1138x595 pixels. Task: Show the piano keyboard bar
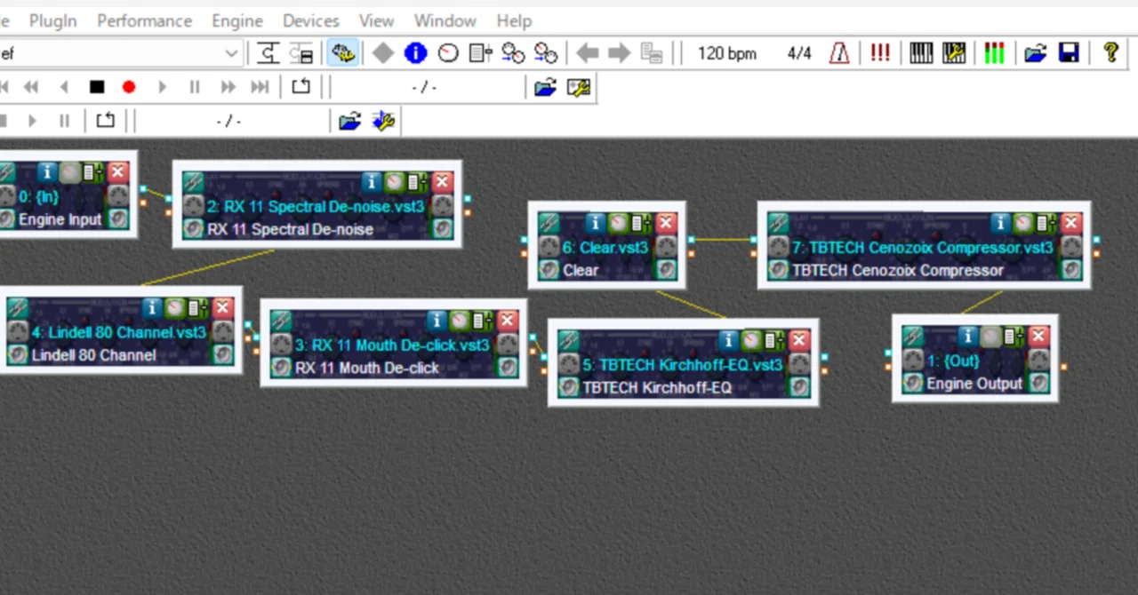tap(921, 53)
